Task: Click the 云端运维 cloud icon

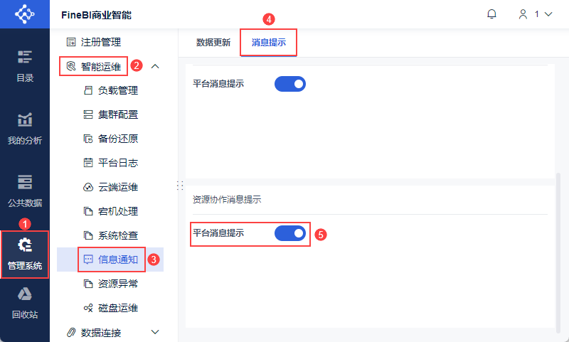Action: 89,187
